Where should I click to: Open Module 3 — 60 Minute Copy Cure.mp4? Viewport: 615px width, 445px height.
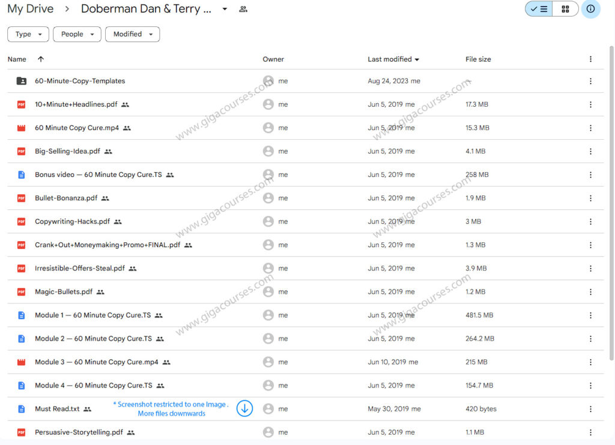pos(96,362)
